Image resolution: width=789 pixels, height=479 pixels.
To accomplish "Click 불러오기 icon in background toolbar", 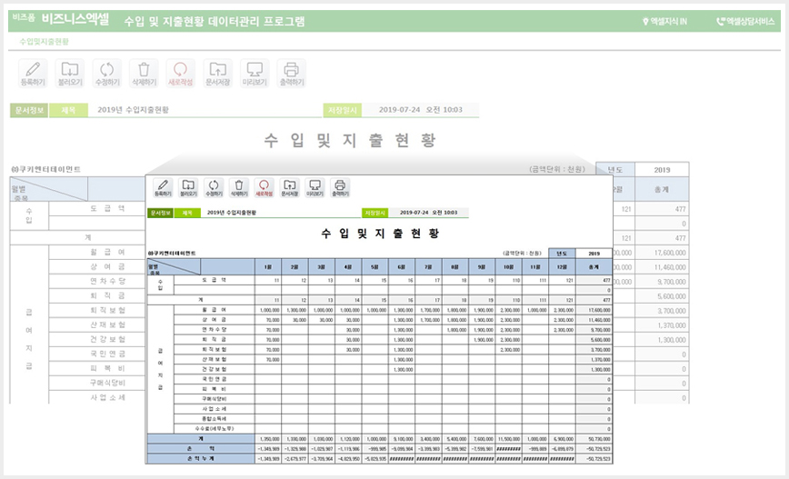I will 70,74.
